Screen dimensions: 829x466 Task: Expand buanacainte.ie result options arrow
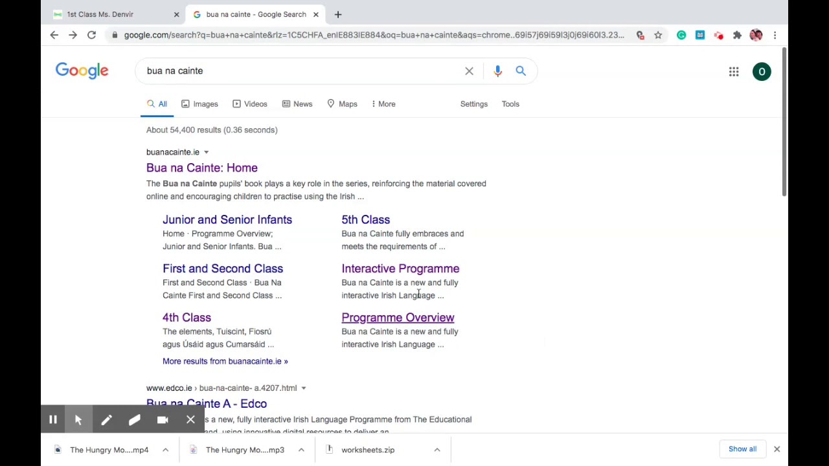(206, 152)
